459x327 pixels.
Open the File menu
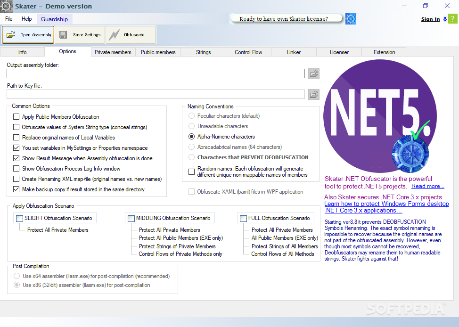9,19
